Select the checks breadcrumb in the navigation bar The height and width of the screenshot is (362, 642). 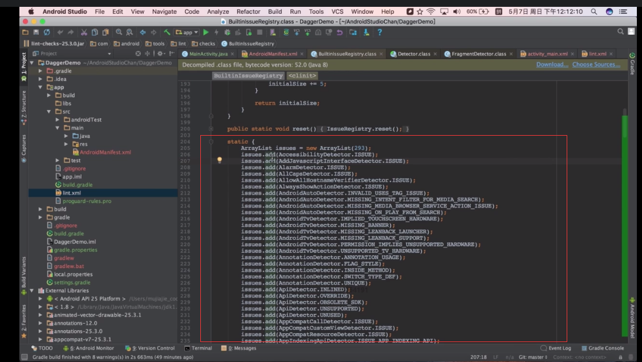pyautogui.click(x=204, y=44)
